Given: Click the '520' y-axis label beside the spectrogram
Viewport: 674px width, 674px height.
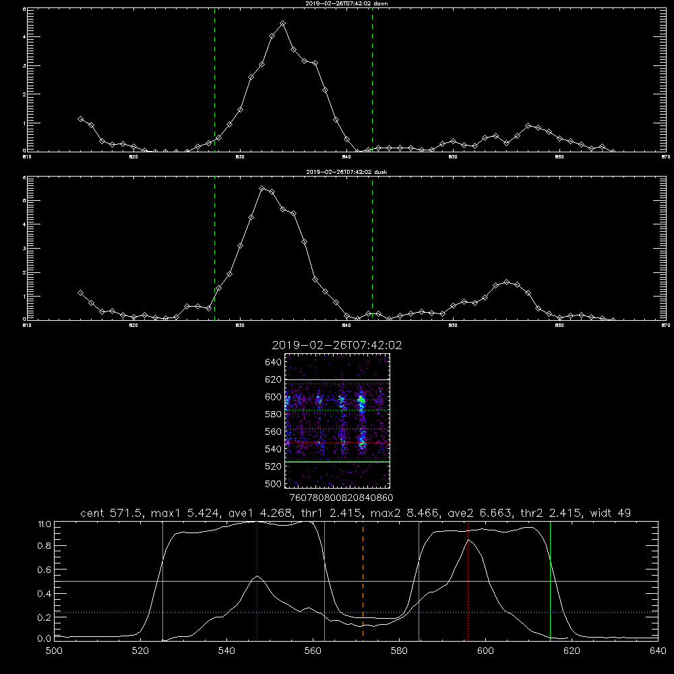Looking at the screenshot, I should pos(274,466).
